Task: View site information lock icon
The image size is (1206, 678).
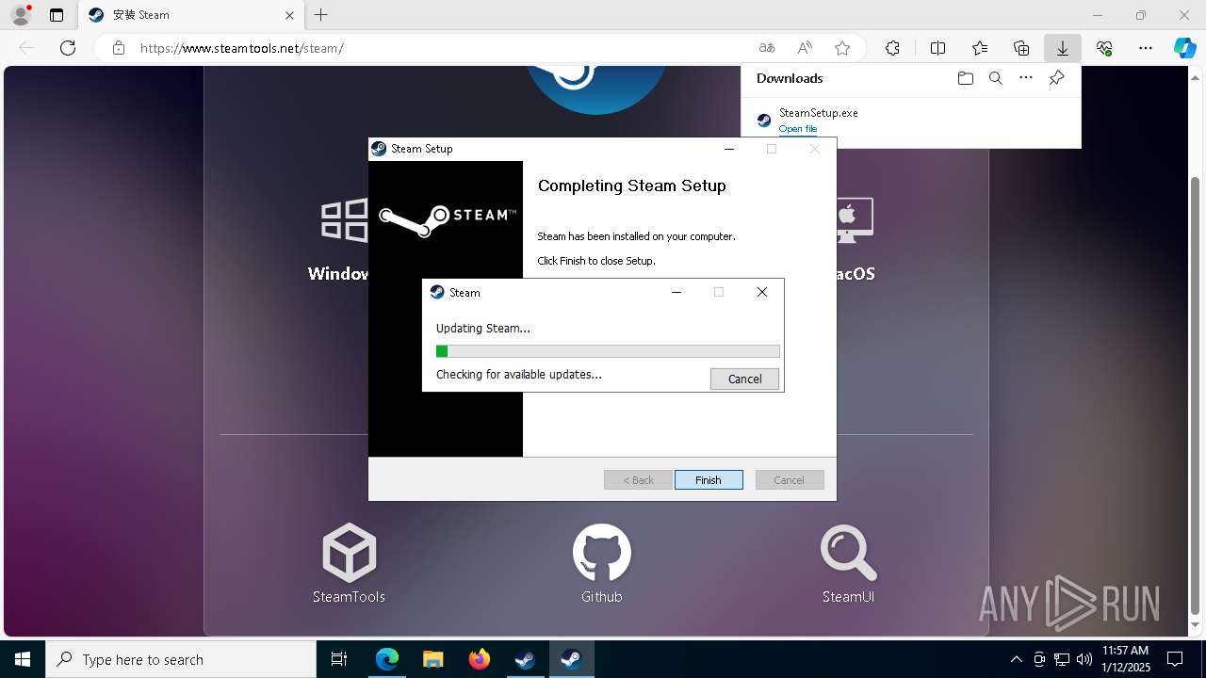Action: [118, 48]
